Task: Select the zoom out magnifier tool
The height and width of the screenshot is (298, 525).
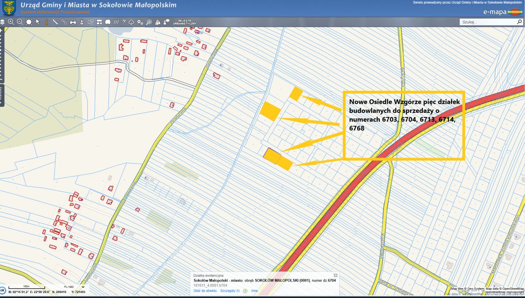Action: point(20,22)
